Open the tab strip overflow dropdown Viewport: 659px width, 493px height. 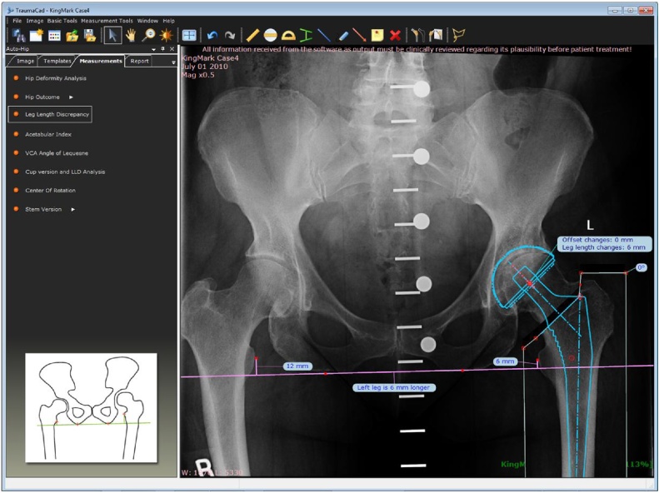point(173,62)
